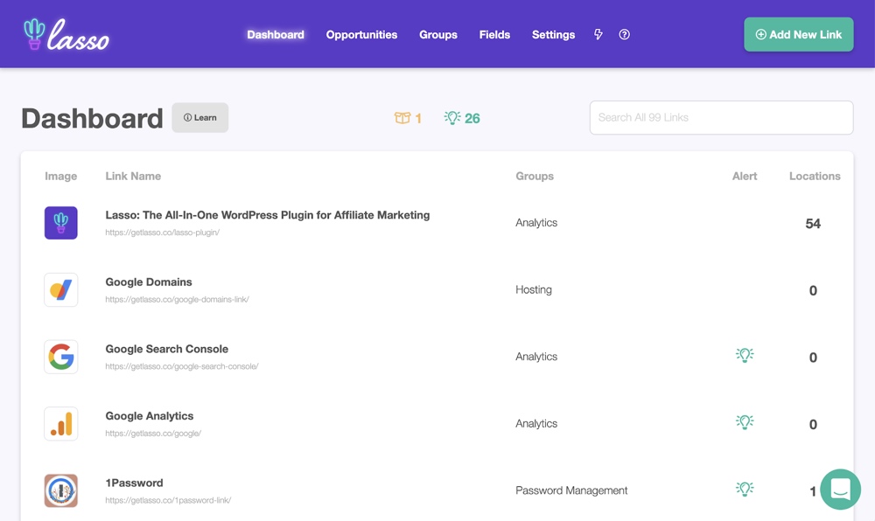Click the lightbulb alert for 1Password

(745, 489)
